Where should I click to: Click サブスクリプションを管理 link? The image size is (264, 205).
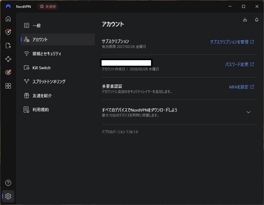232,42
